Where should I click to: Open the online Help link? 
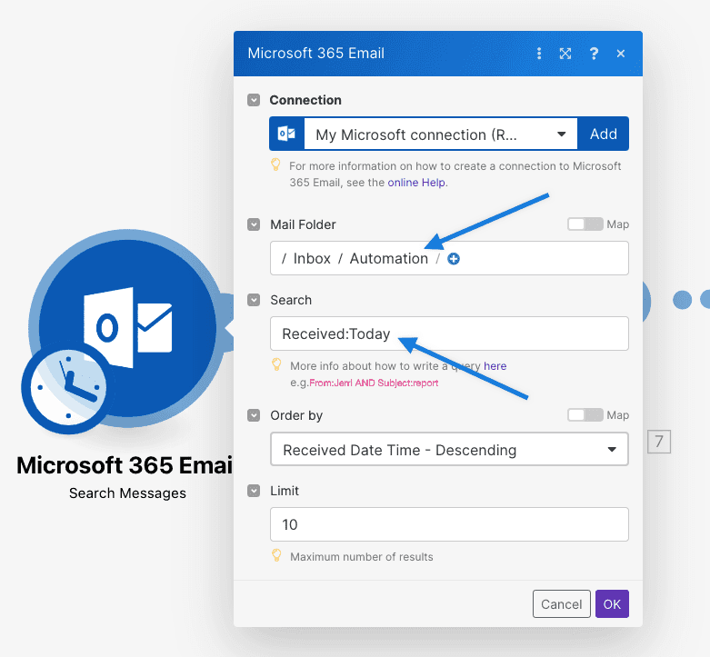(416, 183)
